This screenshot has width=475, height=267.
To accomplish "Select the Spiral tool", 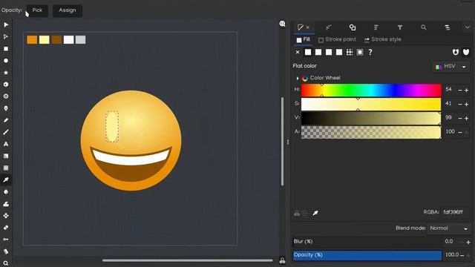I will 6,96.
